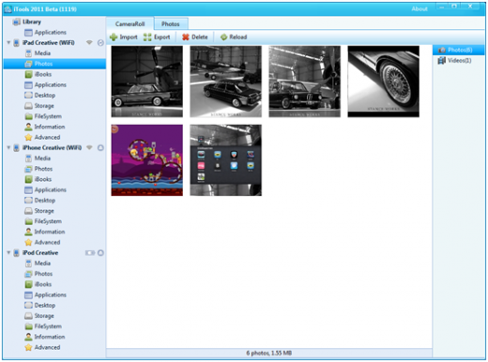Open Media icon under iPad Creative
Image resolution: width=488 pixels, height=362 pixels.
click(x=28, y=53)
